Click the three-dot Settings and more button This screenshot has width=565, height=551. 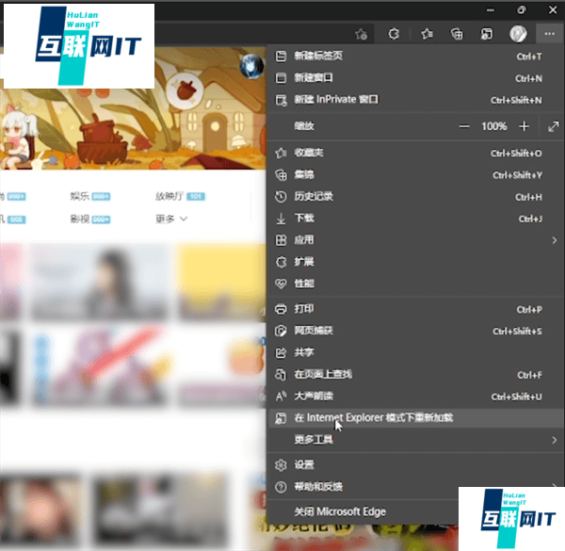tap(548, 34)
